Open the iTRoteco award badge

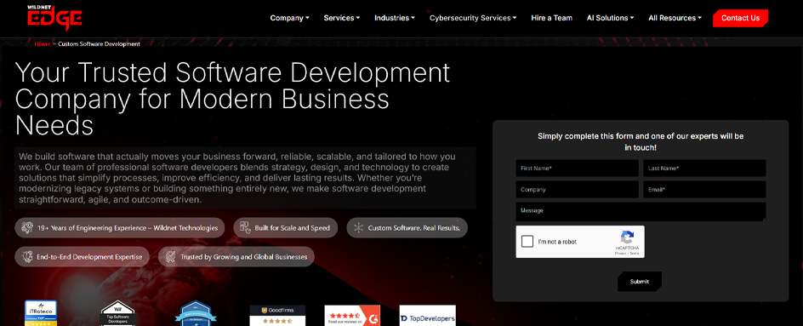(x=41, y=313)
